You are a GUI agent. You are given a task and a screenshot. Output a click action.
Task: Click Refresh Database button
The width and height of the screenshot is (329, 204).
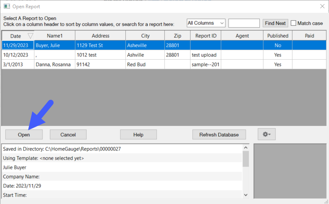(219, 134)
